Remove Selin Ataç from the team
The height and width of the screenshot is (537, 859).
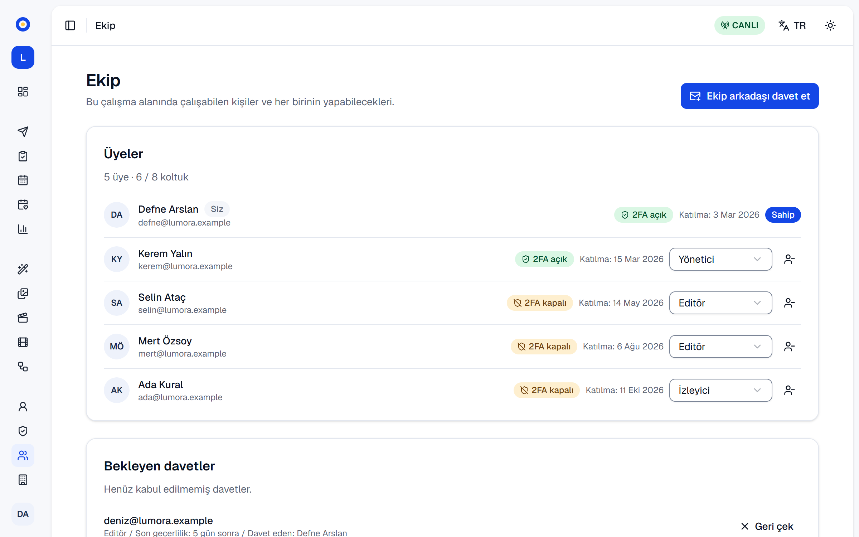(790, 303)
